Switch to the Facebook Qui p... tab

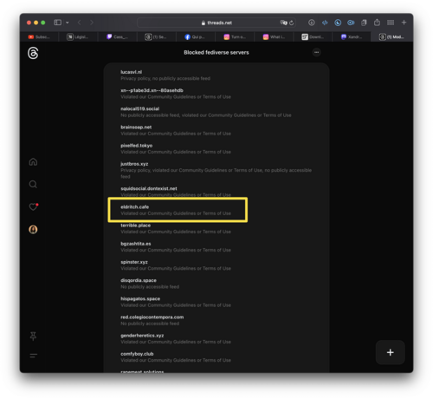tap(195, 37)
